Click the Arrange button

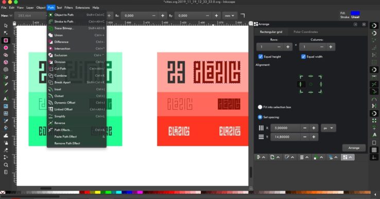(354, 148)
